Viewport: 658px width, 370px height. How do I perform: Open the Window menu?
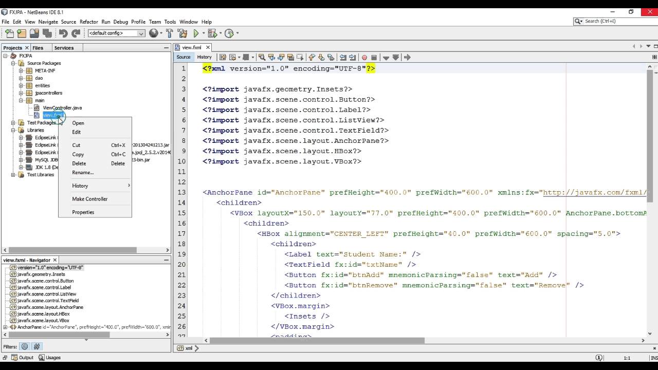click(189, 22)
